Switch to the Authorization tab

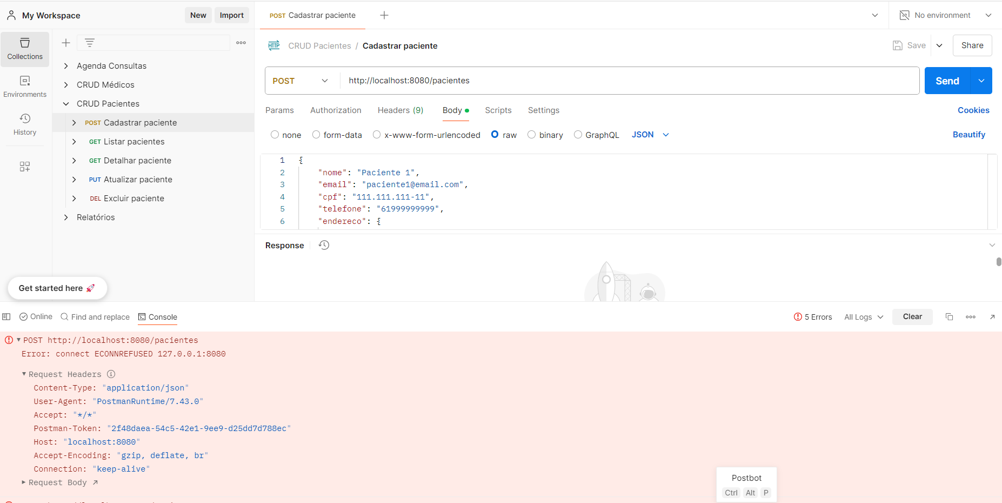click(x=336, y=110)
